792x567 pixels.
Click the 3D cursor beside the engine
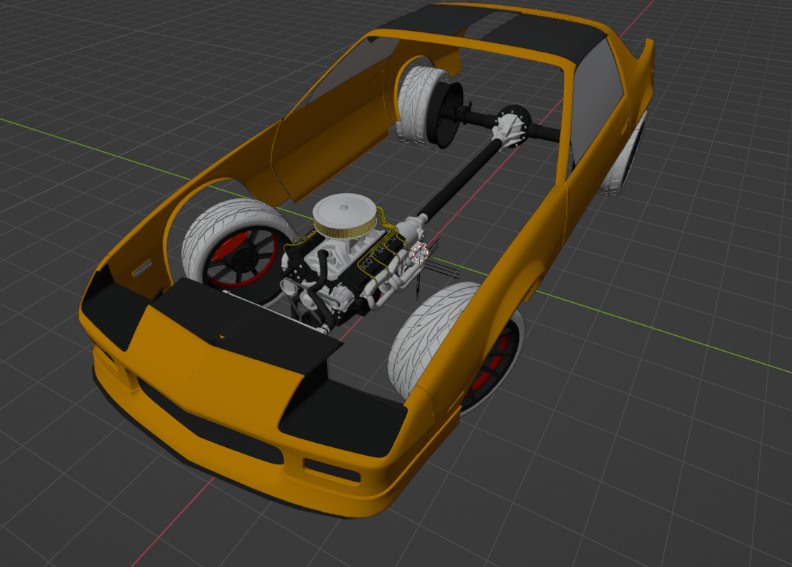[419, 254]
